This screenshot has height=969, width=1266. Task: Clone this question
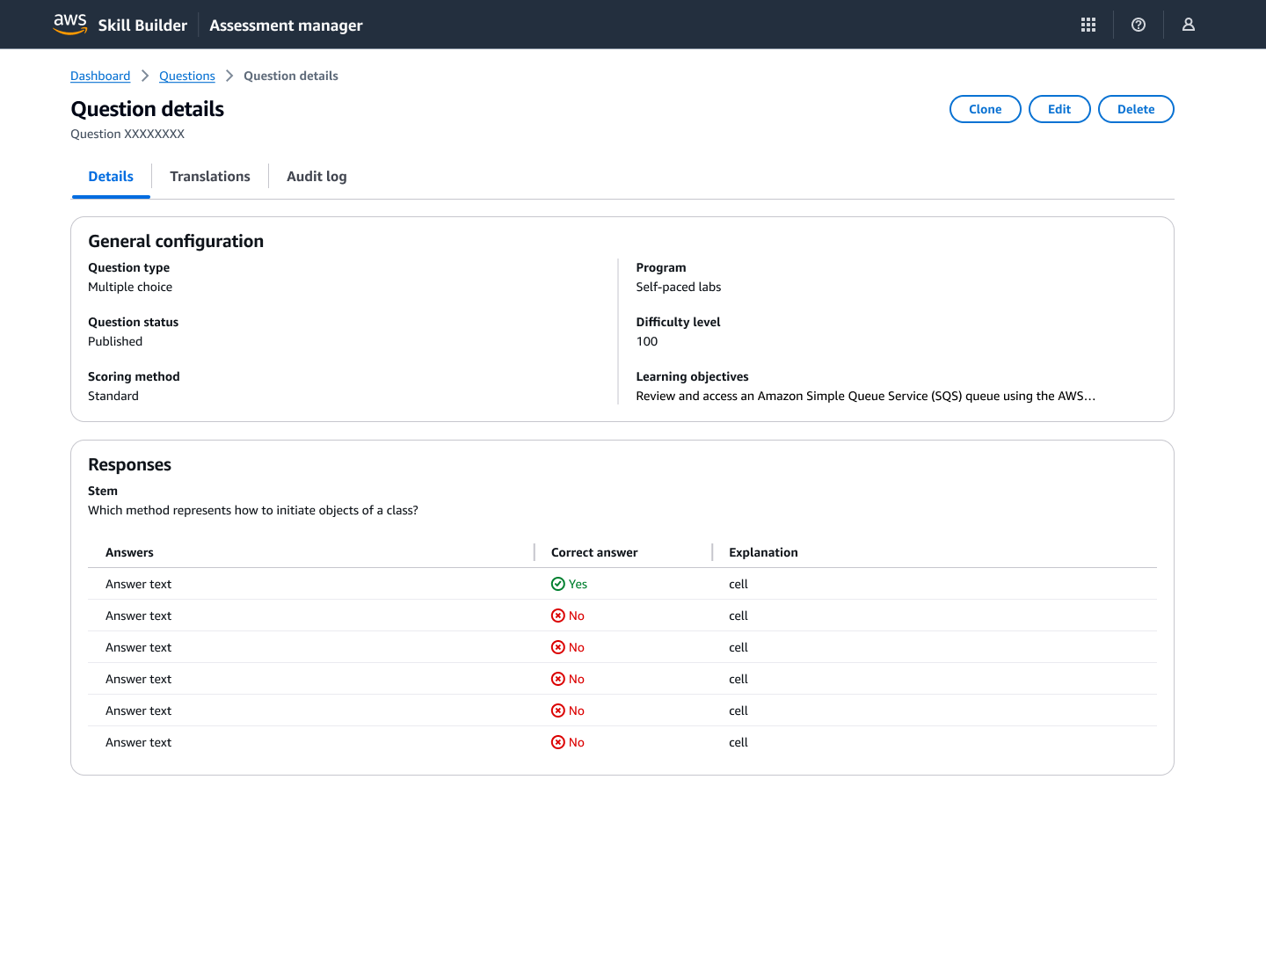[x=986, y=109]
